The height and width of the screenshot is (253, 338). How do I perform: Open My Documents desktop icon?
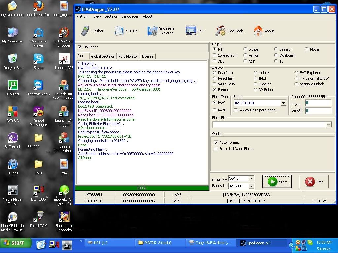coord(13,9)
